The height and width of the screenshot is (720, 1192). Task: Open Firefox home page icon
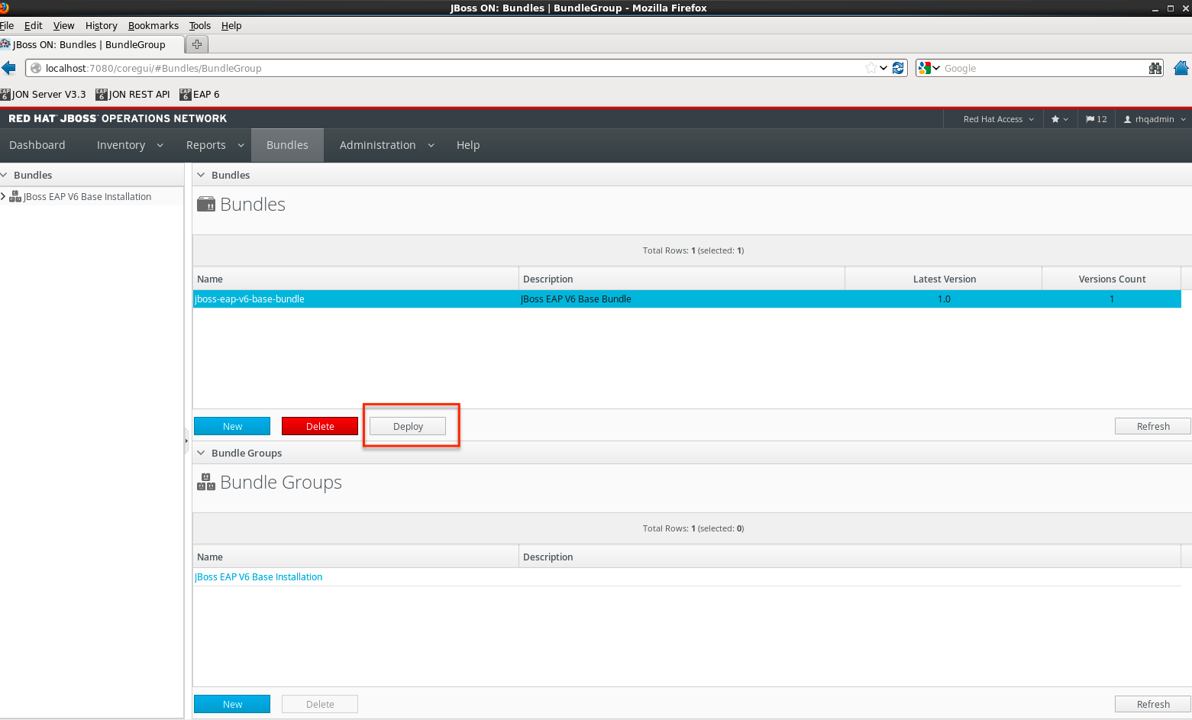click(x=1181, y=68)
